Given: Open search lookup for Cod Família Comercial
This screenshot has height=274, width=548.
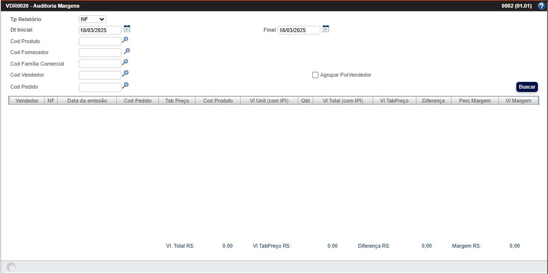Looking at the screenshot, I should point(125,62).
